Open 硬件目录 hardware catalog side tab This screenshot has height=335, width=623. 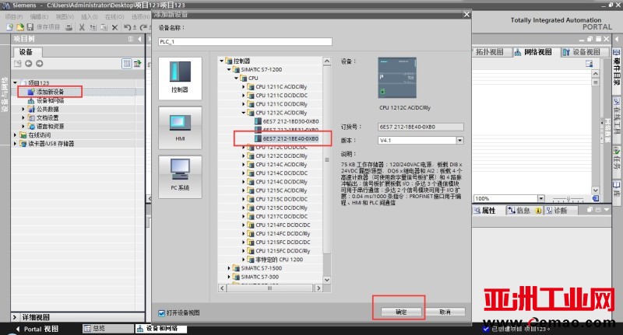[617, 68]
